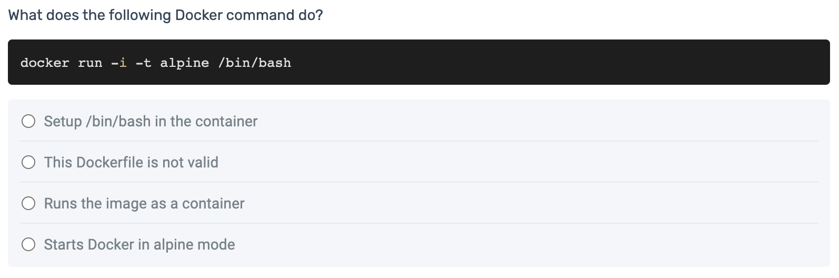Click the 'Starts Docker in alpine mode' answer text
Image resolution: width=839 pixels, height=278 pixels.
pos(139,244)
